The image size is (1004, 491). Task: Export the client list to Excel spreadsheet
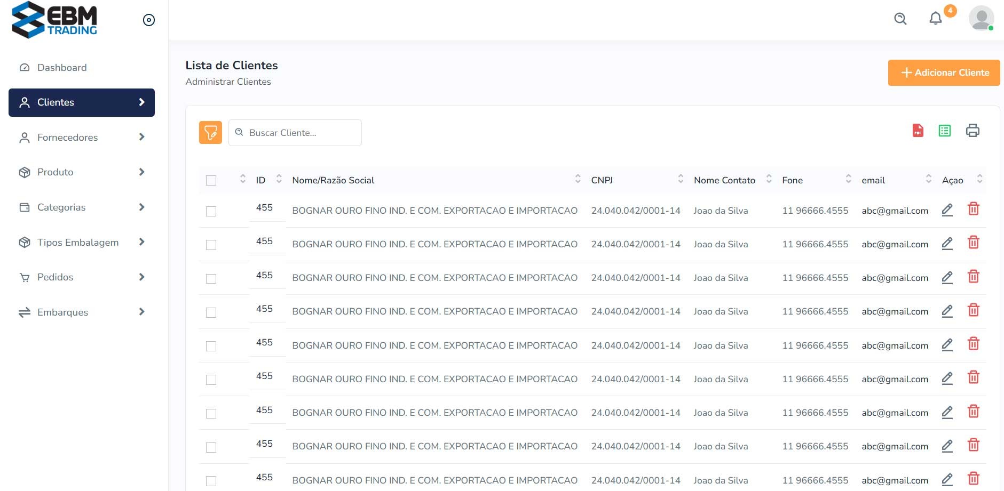[x=944, y=131]
